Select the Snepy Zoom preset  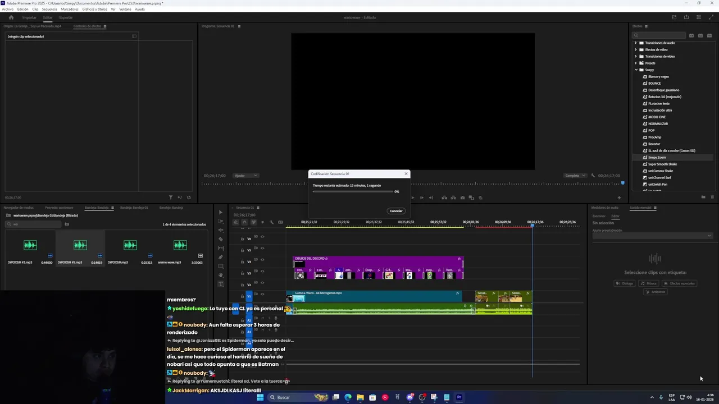tap(657, 157)
